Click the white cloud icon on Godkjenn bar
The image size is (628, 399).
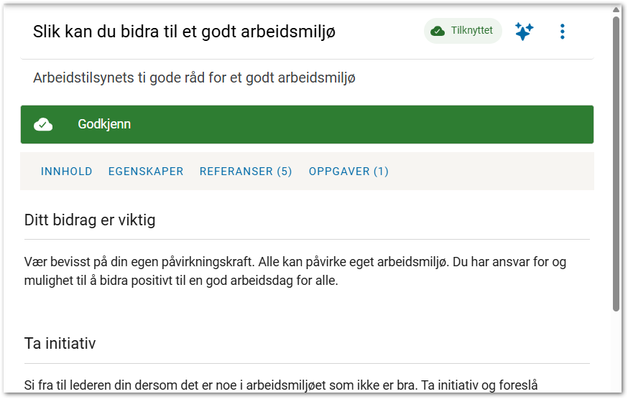[44, 124]
